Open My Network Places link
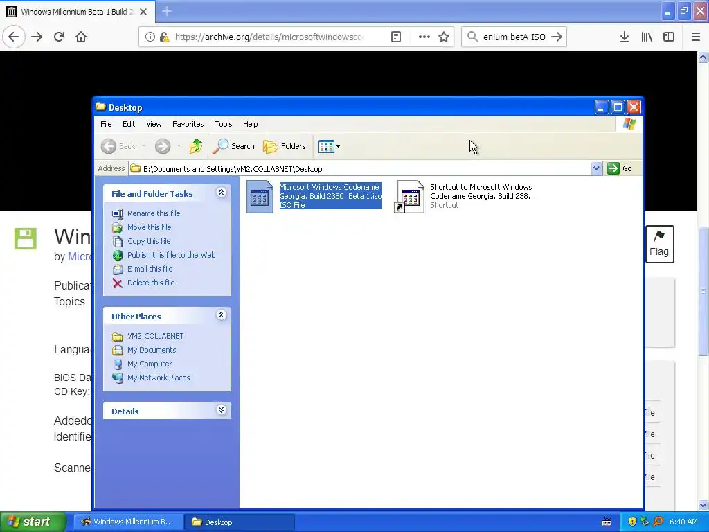This screenshot has height=532, width=709. pyautogui.click(x=159, y=378)
